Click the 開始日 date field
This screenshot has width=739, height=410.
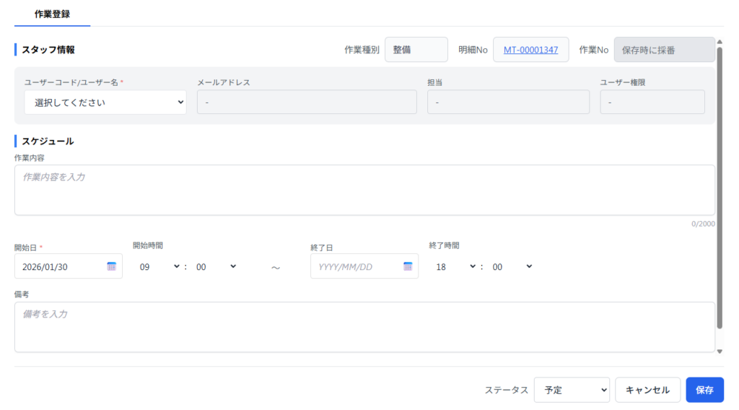click(61, 266)
